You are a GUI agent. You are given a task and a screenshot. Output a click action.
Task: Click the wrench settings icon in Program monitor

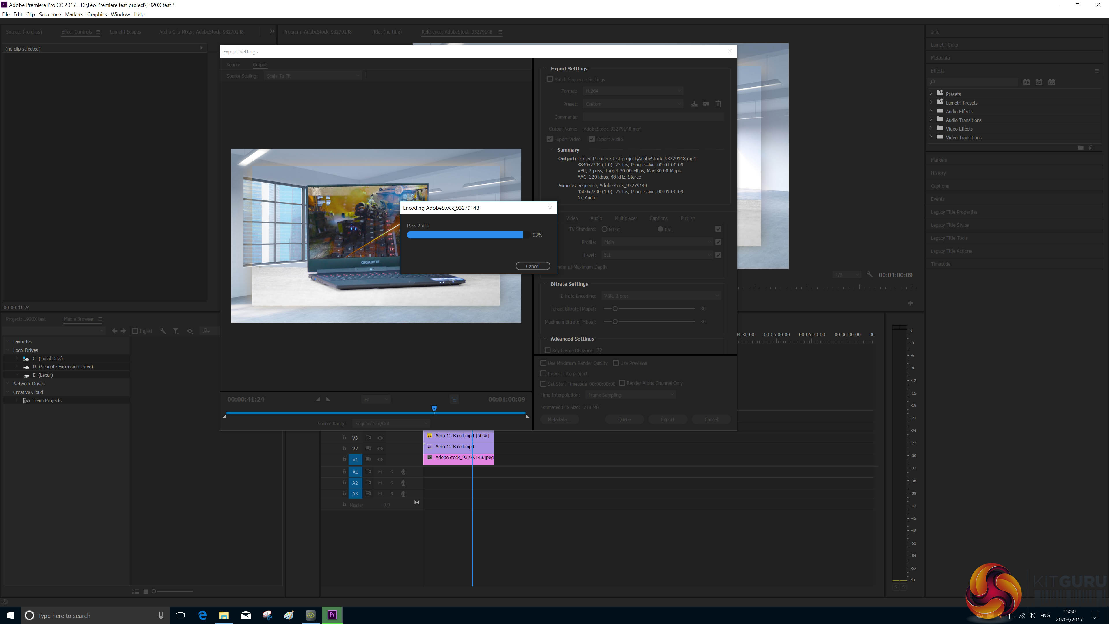pyautogui.click(x=870, y=275)
